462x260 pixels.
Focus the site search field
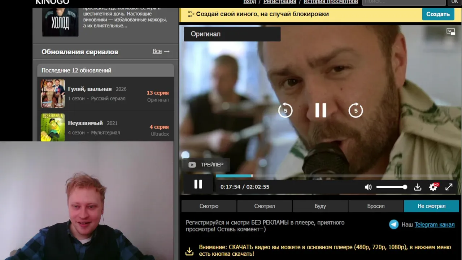click(404, 2)
